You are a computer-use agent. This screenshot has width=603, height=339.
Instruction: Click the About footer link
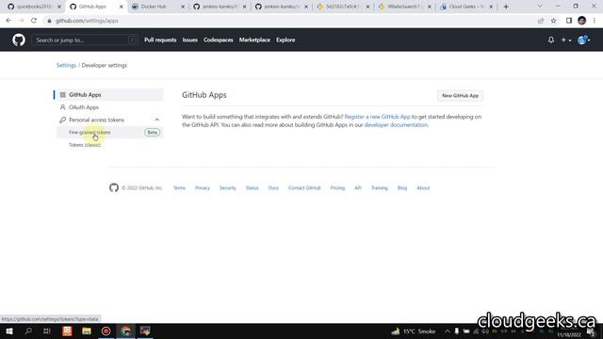coord(423,188)
